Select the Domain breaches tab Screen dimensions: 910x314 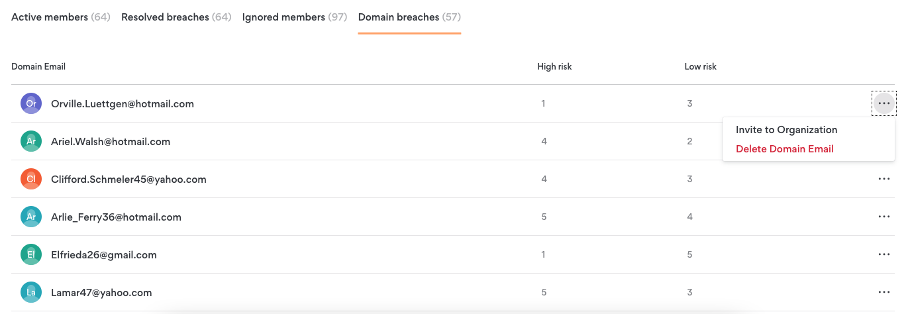[409, 17]
